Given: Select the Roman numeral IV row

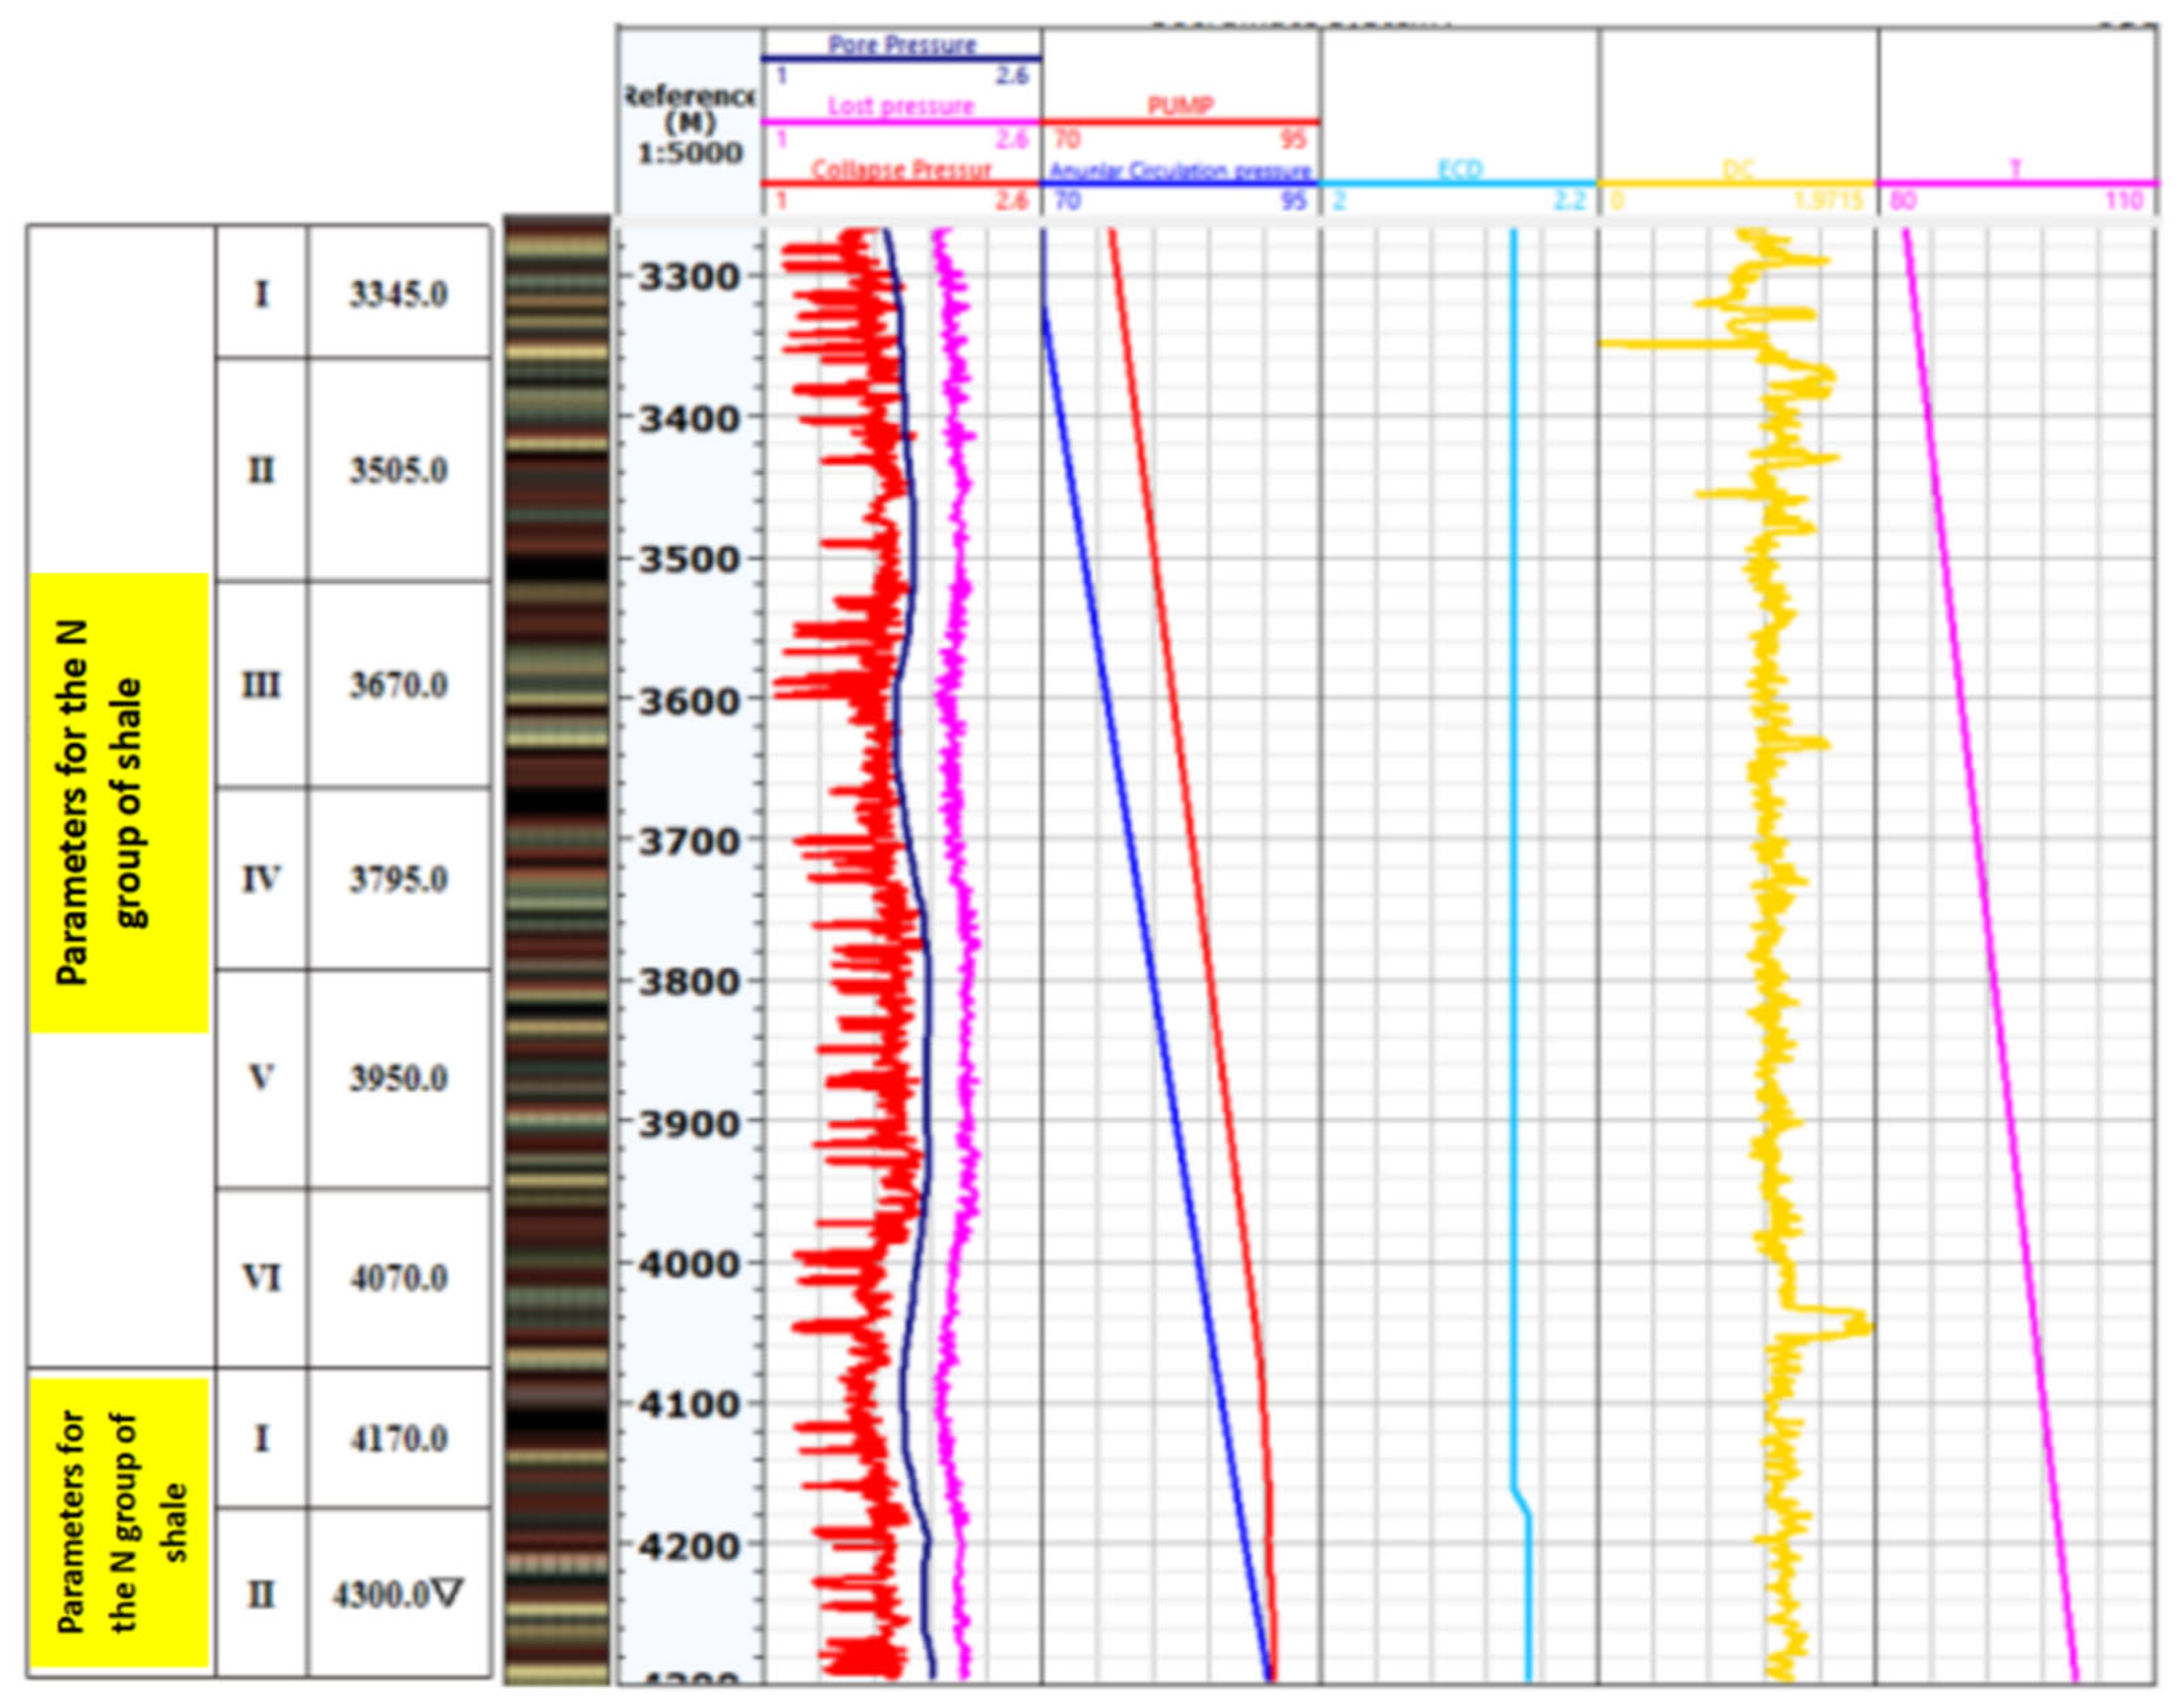Looking at the screenshot, I should click(x=261, y=879).
